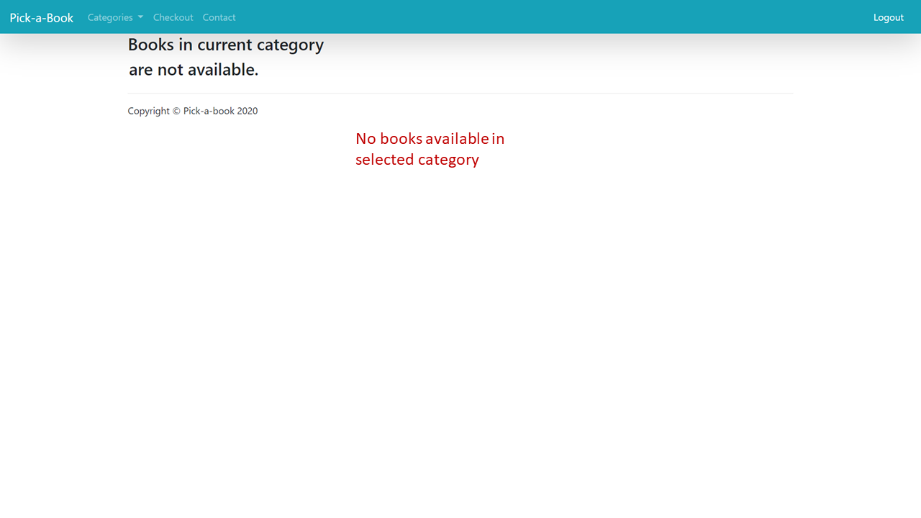
Task: Select the "are not available." heading text
Action: 194,70
